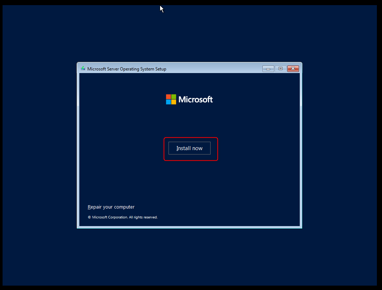Minimize the Setup window
The image size is (382, 290).
[x=268, y=69]
